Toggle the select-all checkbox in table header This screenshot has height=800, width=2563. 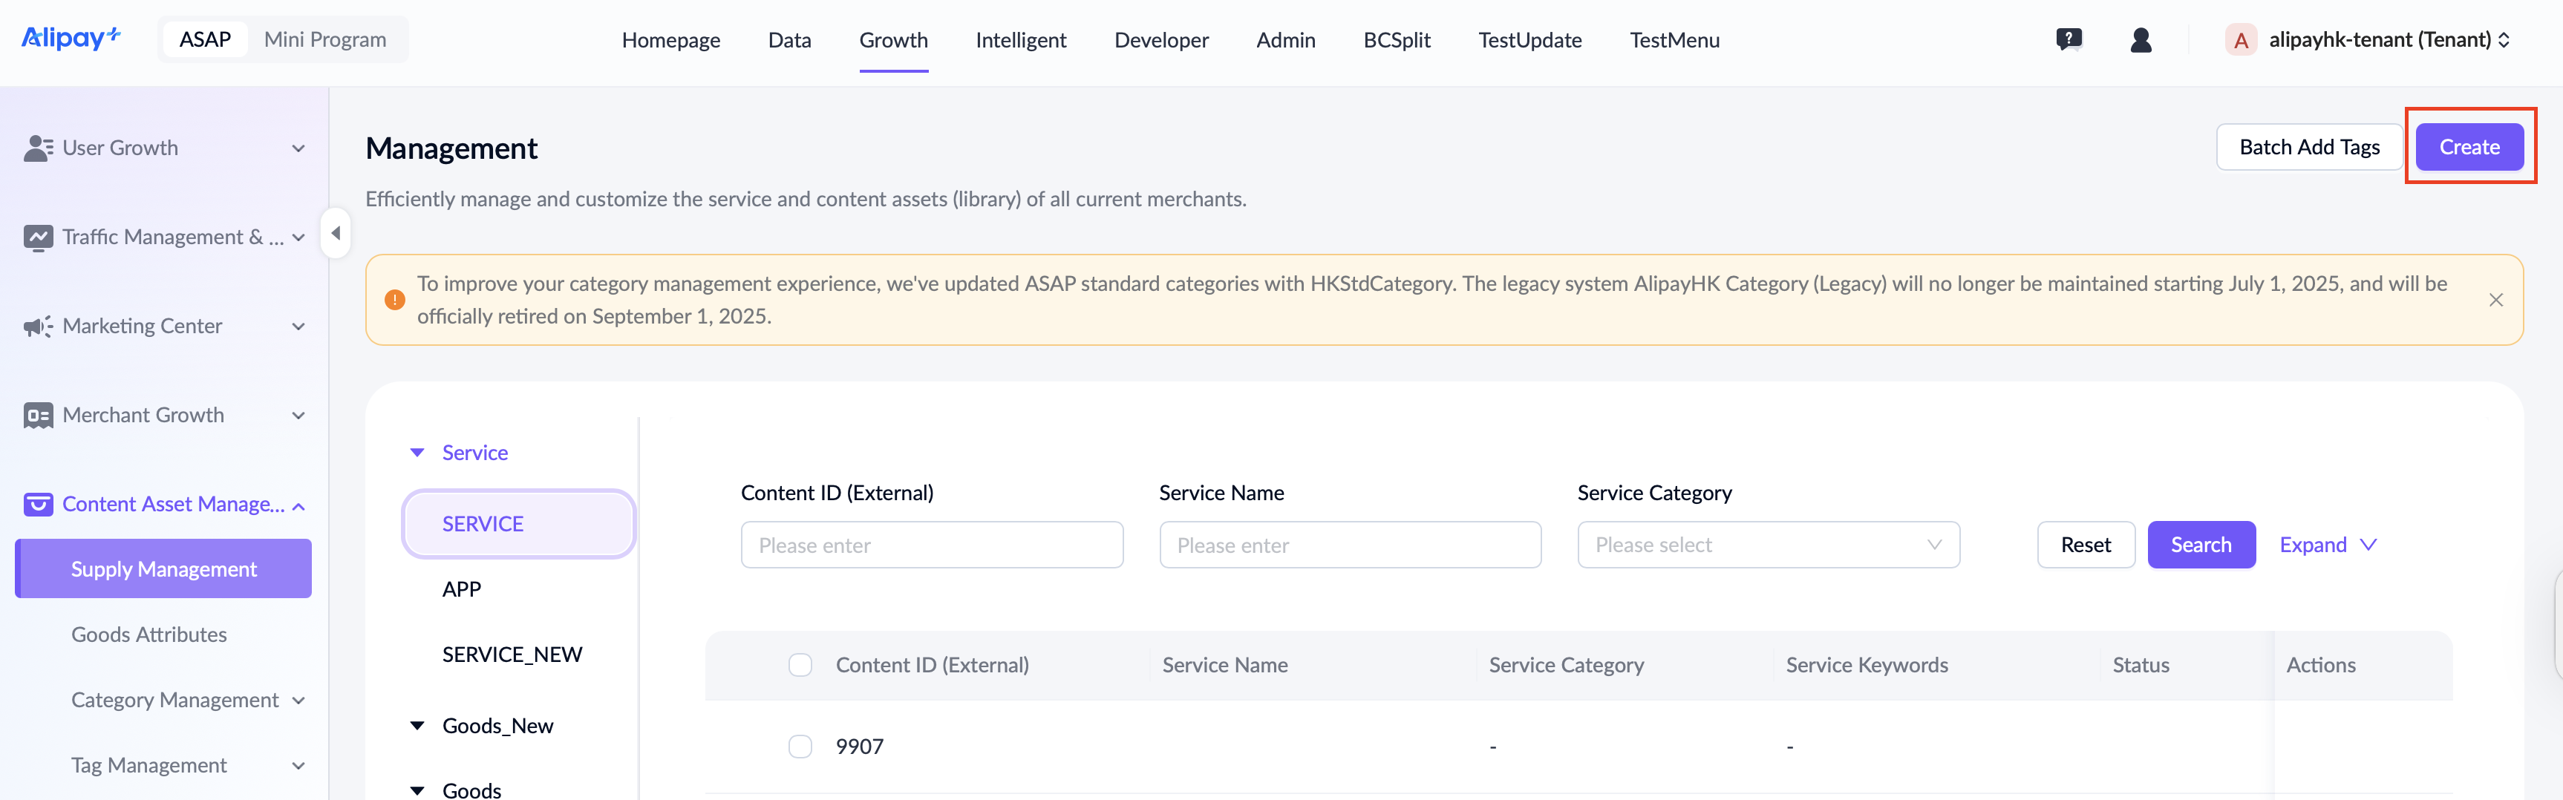[800, 666]
